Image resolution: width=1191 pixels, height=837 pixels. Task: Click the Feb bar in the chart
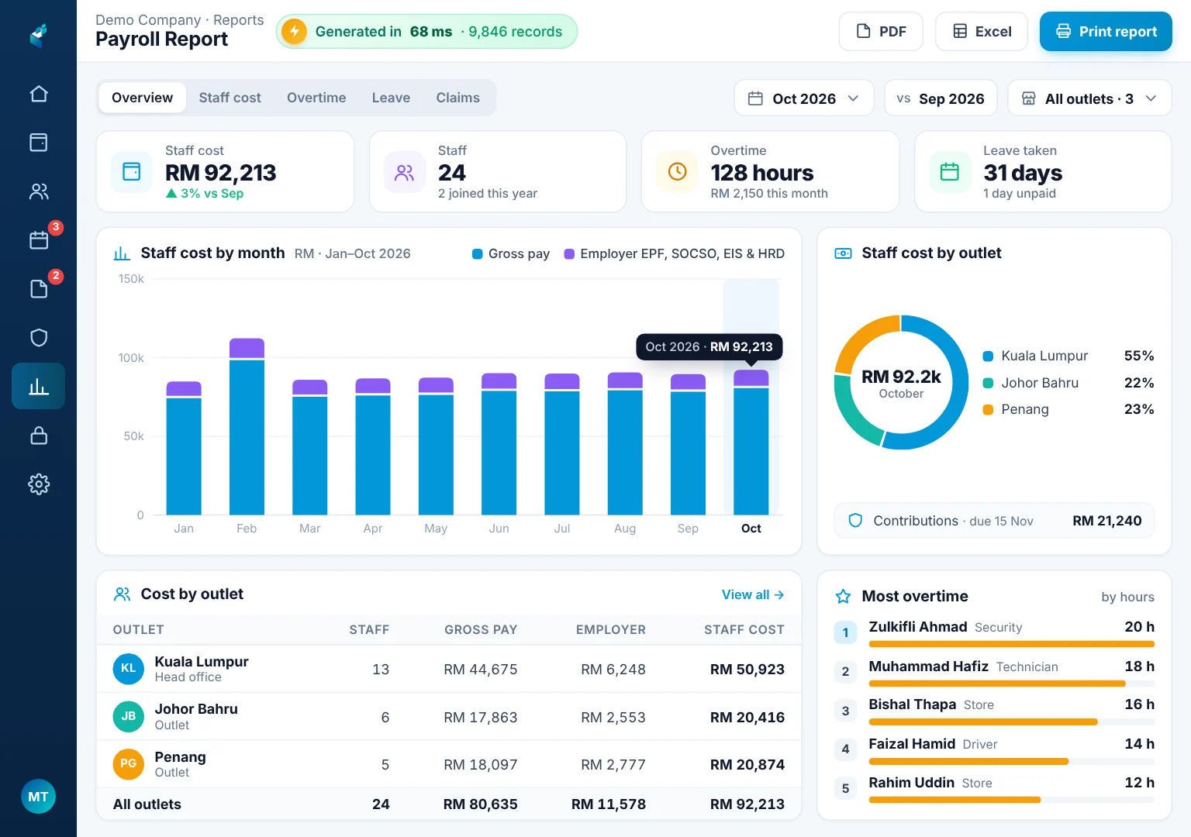(247, 426)
